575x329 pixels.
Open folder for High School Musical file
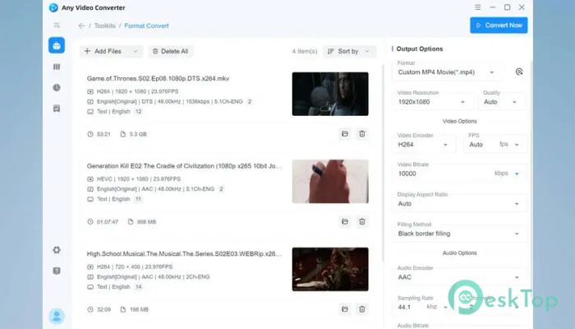click(345, 309)
